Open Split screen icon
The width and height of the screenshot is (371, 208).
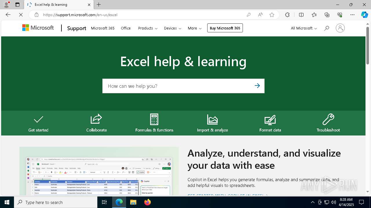coord(301,15)
